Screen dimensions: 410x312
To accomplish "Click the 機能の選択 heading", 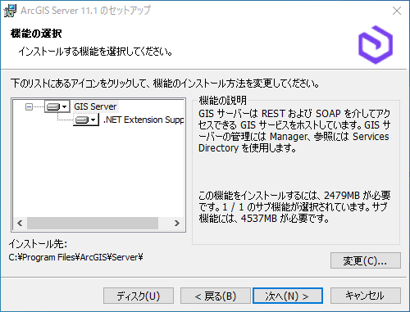I will point(36,34).
